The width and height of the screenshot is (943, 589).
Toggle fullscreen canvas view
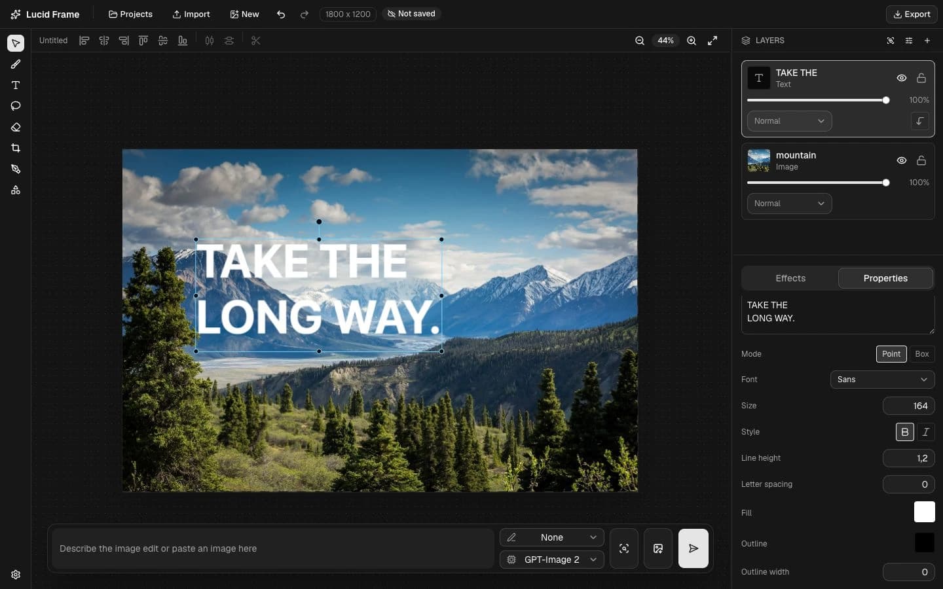[712, 41]
